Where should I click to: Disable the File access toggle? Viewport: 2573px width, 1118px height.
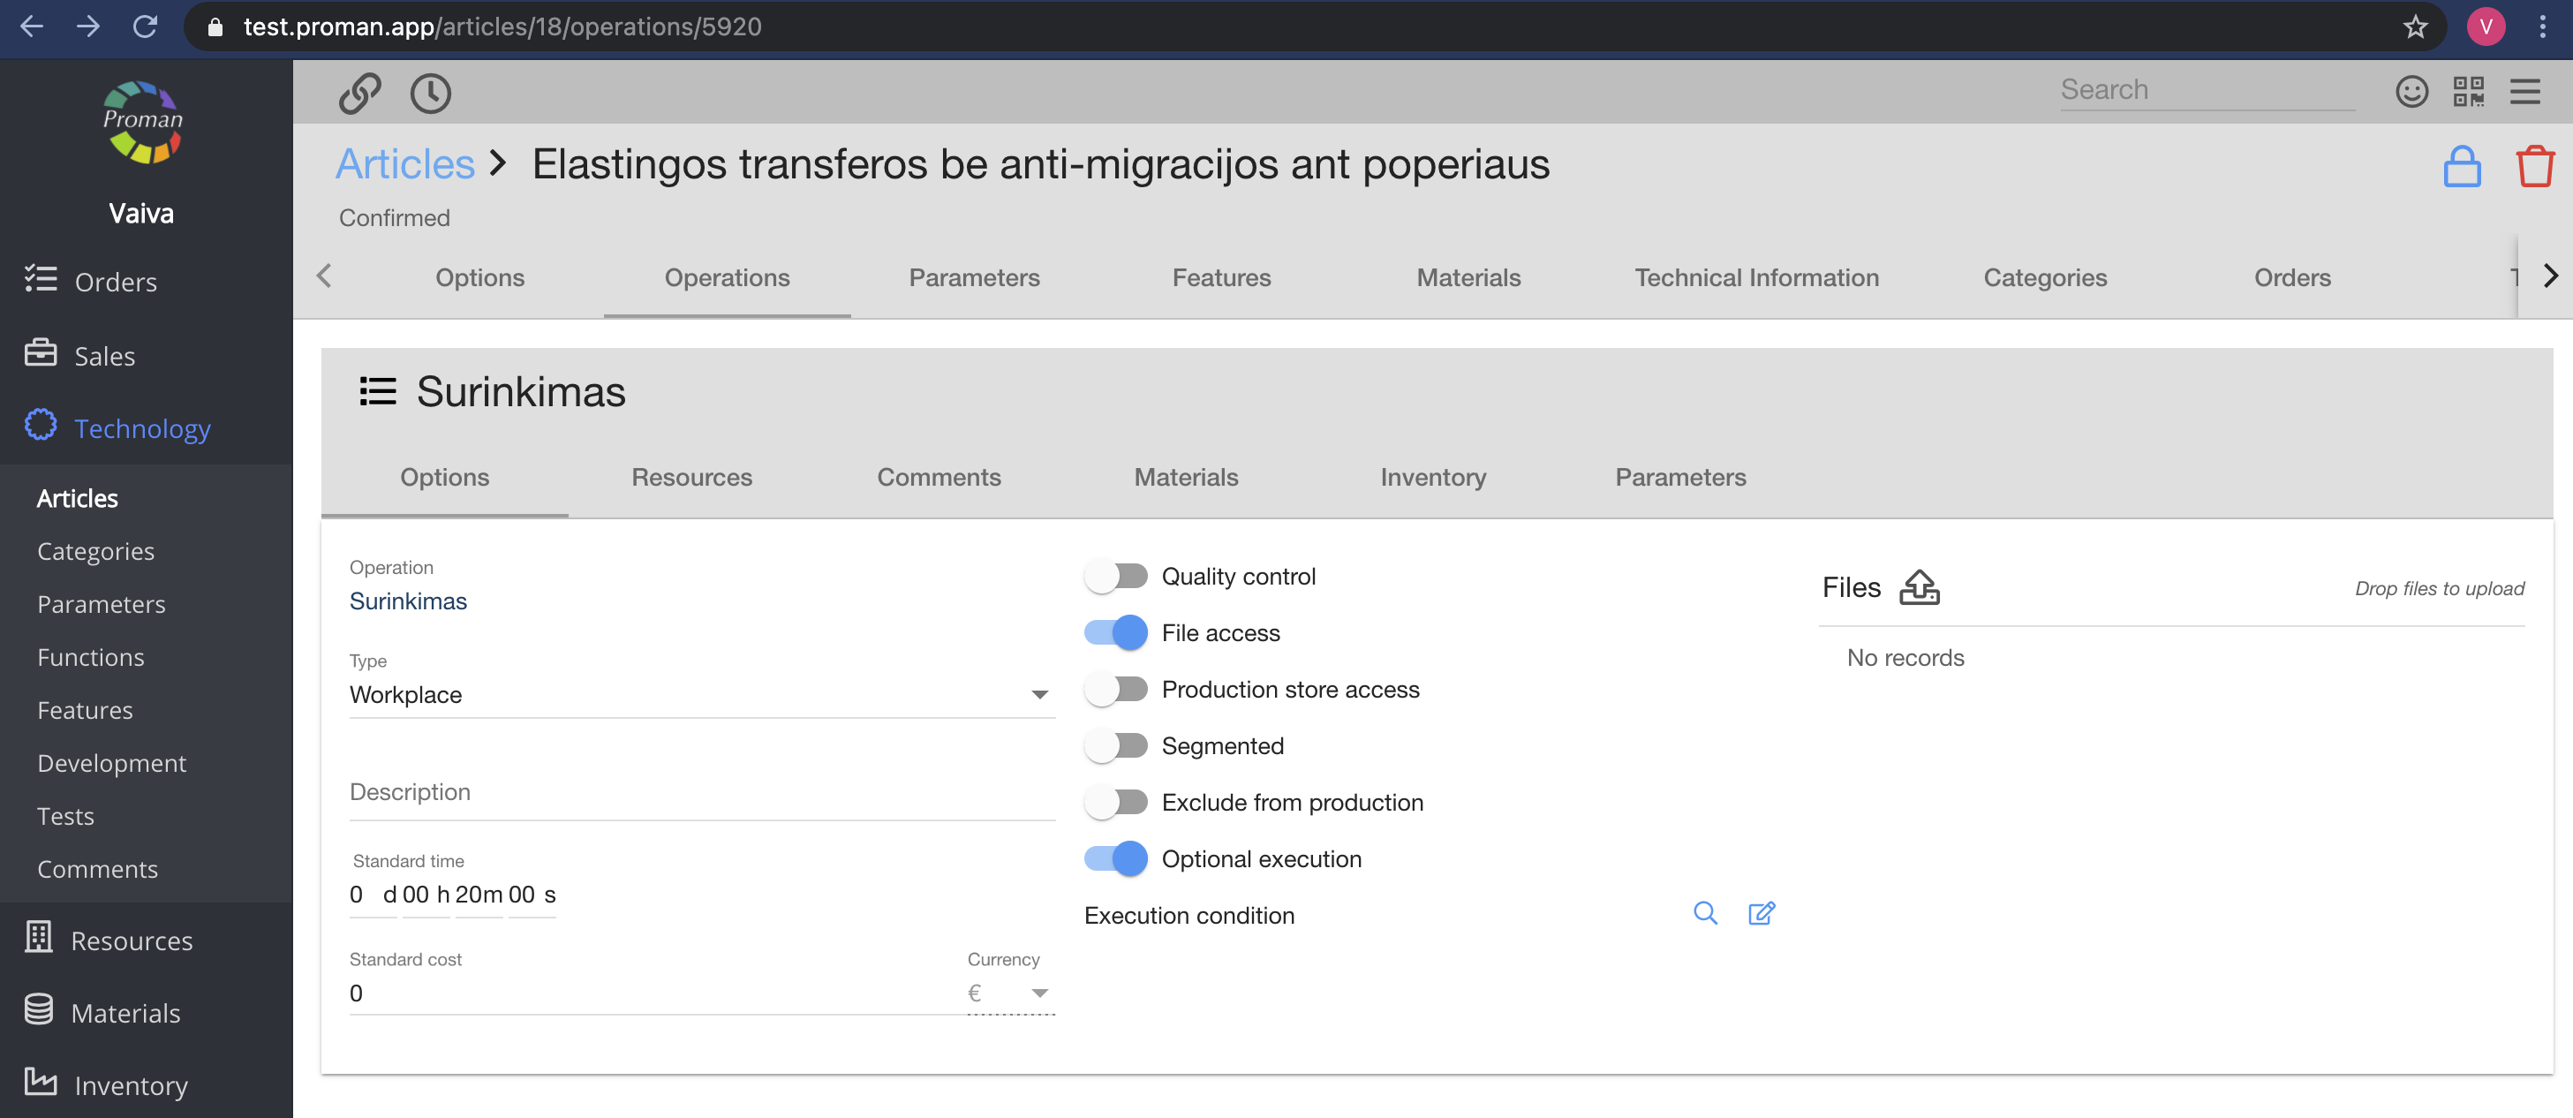[x=1116, y=632]
